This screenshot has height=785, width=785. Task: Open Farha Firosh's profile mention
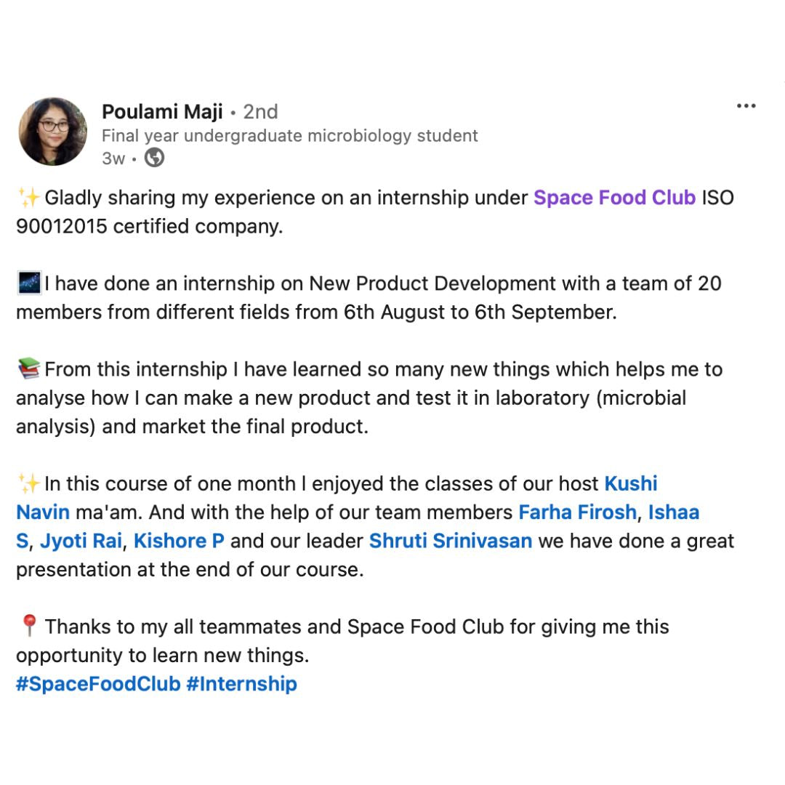(x=577, y=512)
